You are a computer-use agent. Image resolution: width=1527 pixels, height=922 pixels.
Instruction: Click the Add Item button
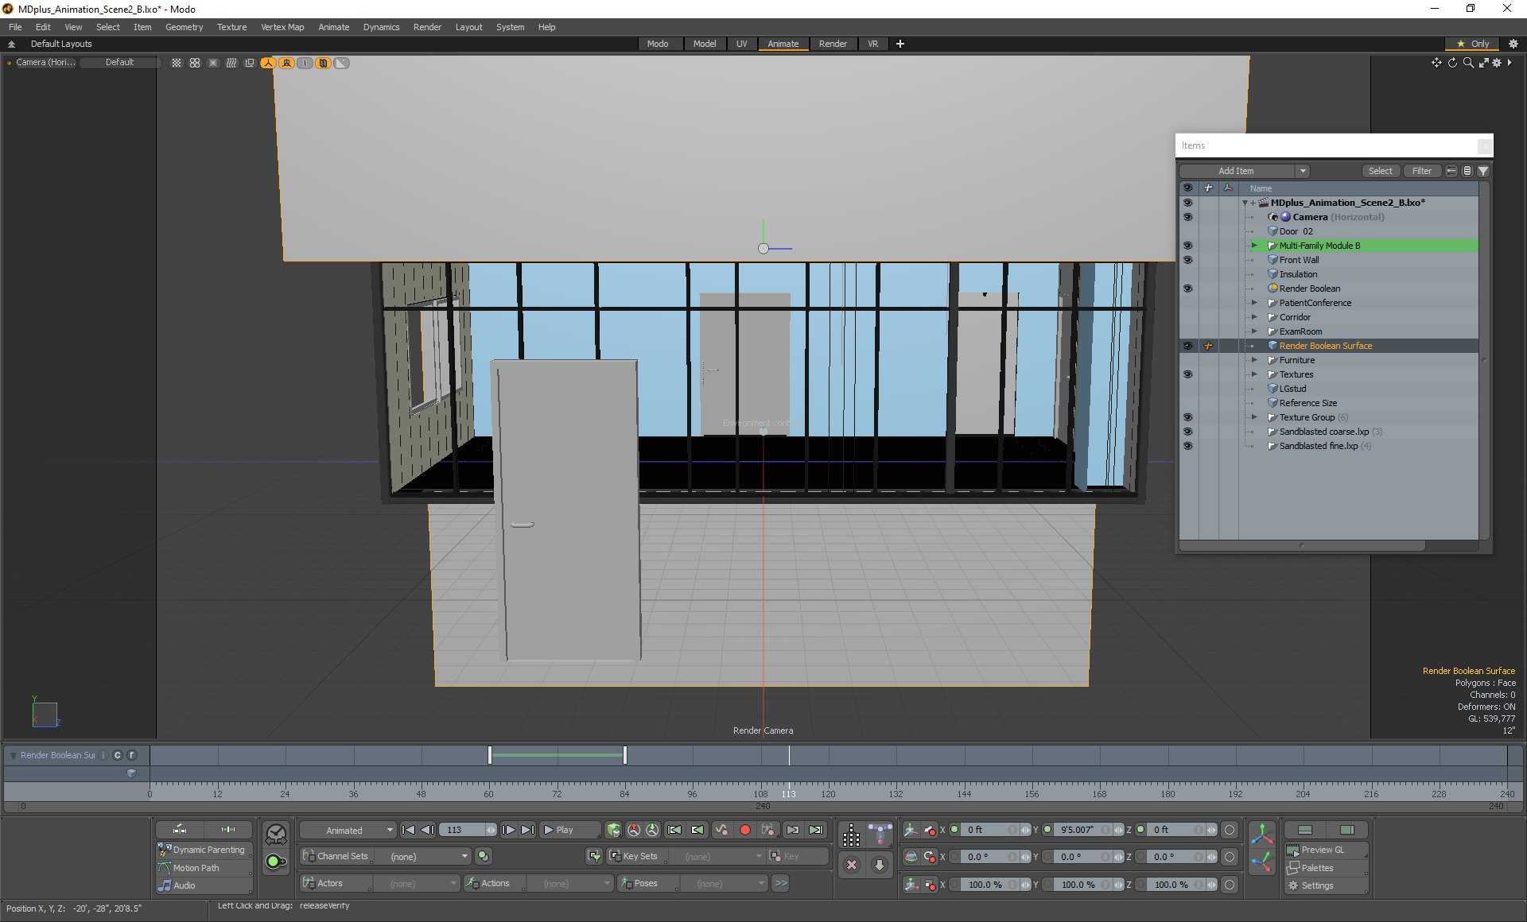(x=1235, y=171)
